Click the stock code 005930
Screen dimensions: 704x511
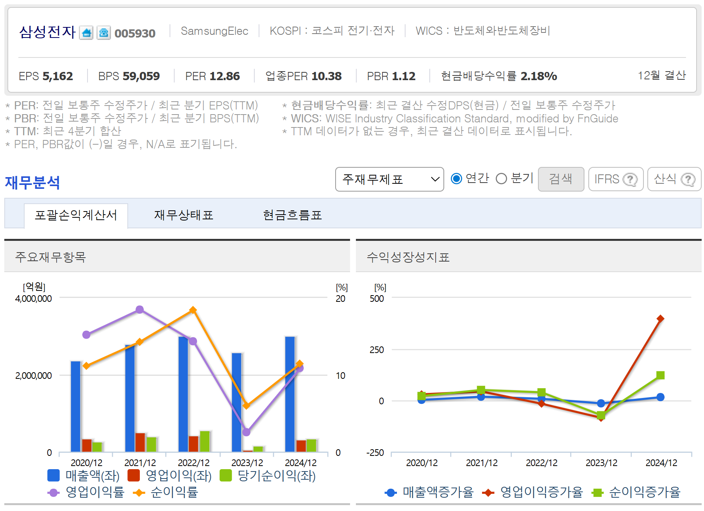[x=135, y=34]
